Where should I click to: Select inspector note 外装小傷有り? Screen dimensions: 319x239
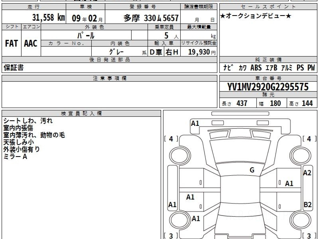tap(22, 150)
